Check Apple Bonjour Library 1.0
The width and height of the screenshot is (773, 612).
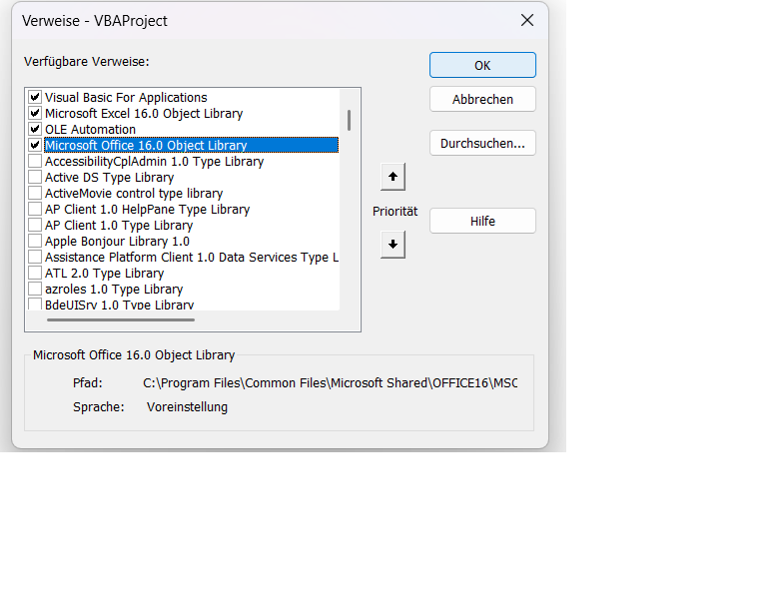coord(35,241)
